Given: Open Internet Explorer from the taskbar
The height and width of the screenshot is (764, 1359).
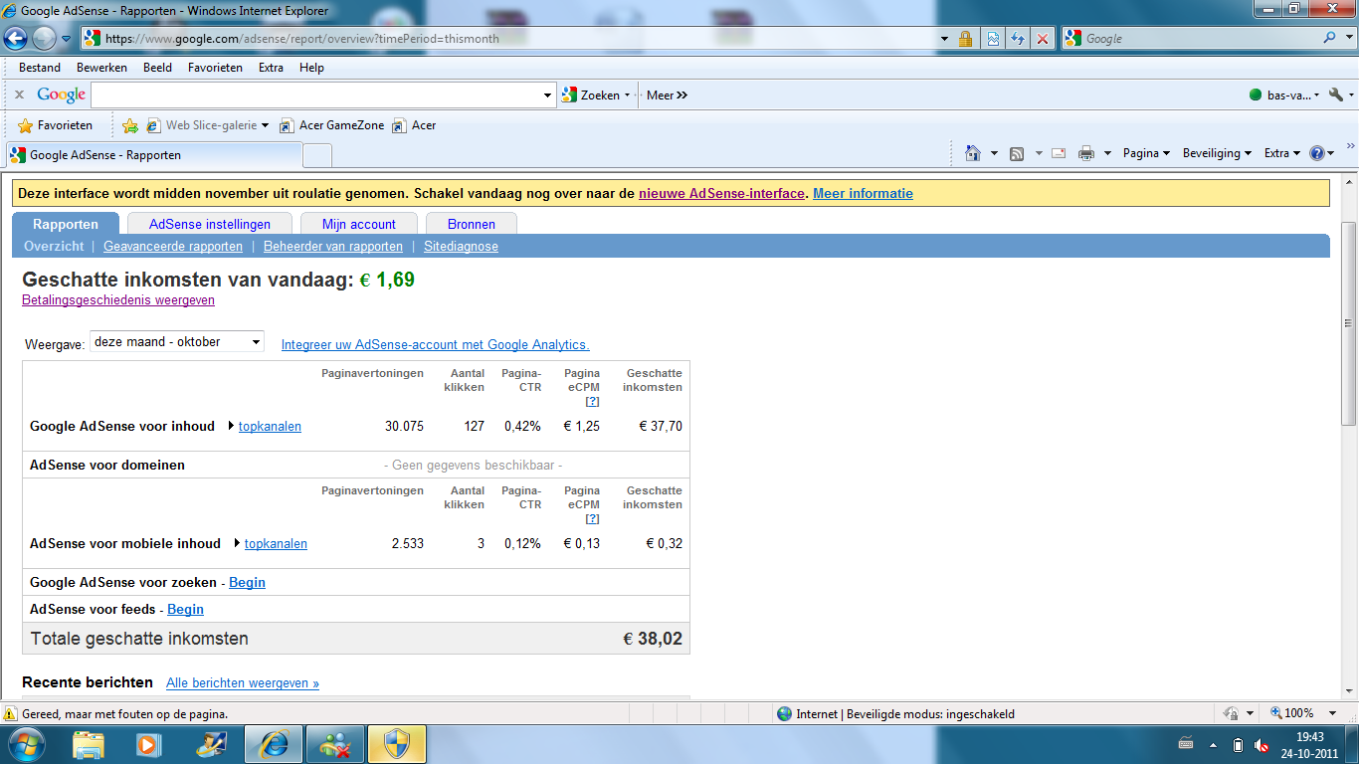Looking at the screenshot, I should coord(274,744).
